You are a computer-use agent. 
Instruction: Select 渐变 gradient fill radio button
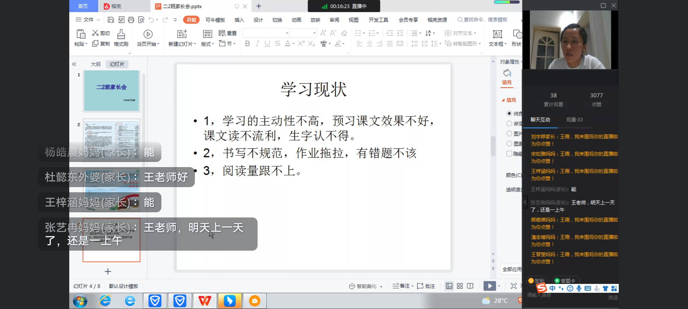[x=509, y=124]
